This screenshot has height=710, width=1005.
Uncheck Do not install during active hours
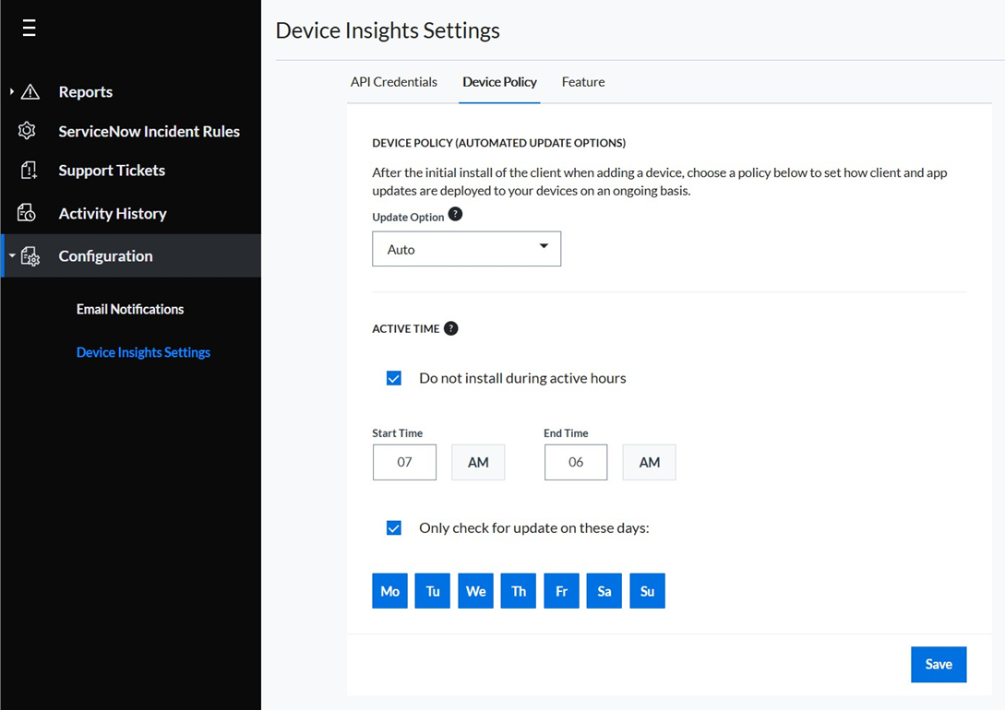pos(394,378)
